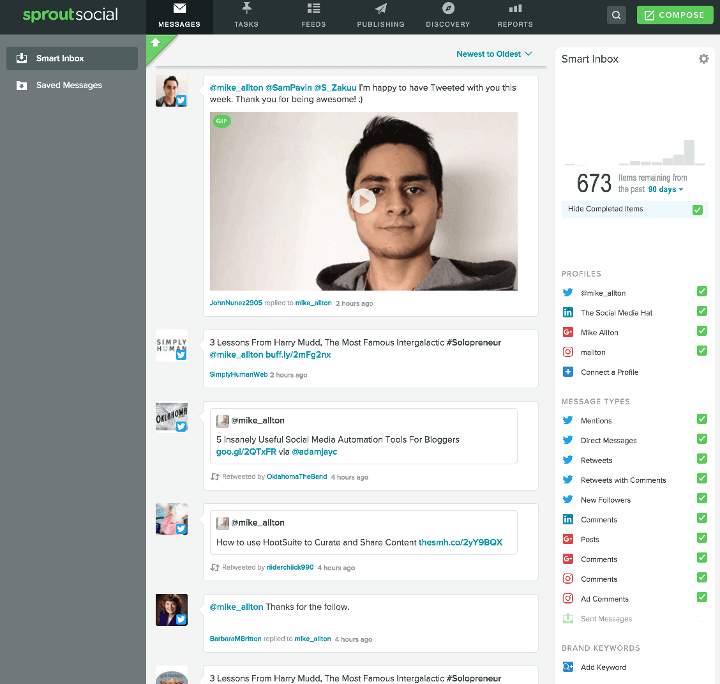Click the Sprout Social logo
Screen dimensions: 720x684
coord(70,15)
